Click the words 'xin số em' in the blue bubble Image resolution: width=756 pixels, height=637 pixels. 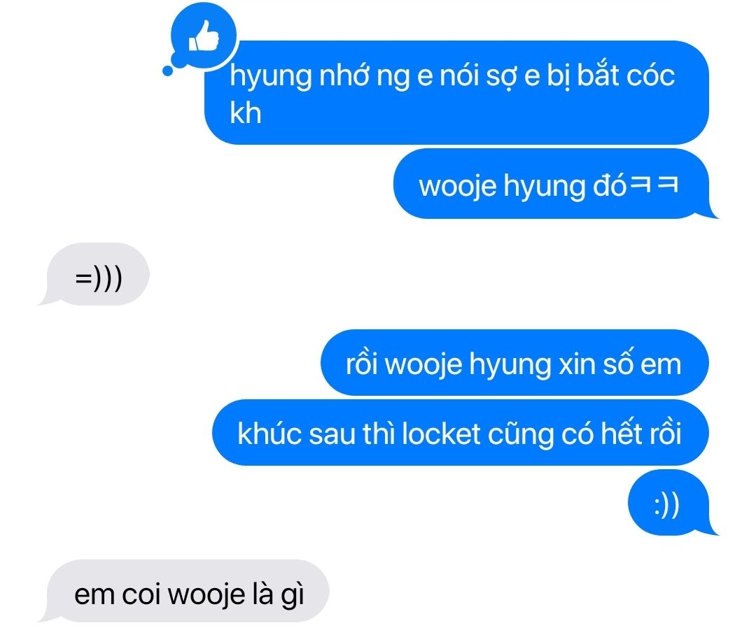point(620,364)
